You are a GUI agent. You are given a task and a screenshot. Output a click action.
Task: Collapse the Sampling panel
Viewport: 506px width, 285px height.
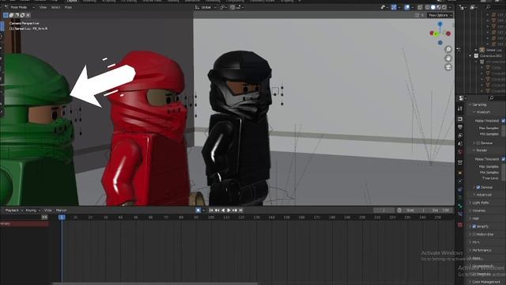coord(479,104)
